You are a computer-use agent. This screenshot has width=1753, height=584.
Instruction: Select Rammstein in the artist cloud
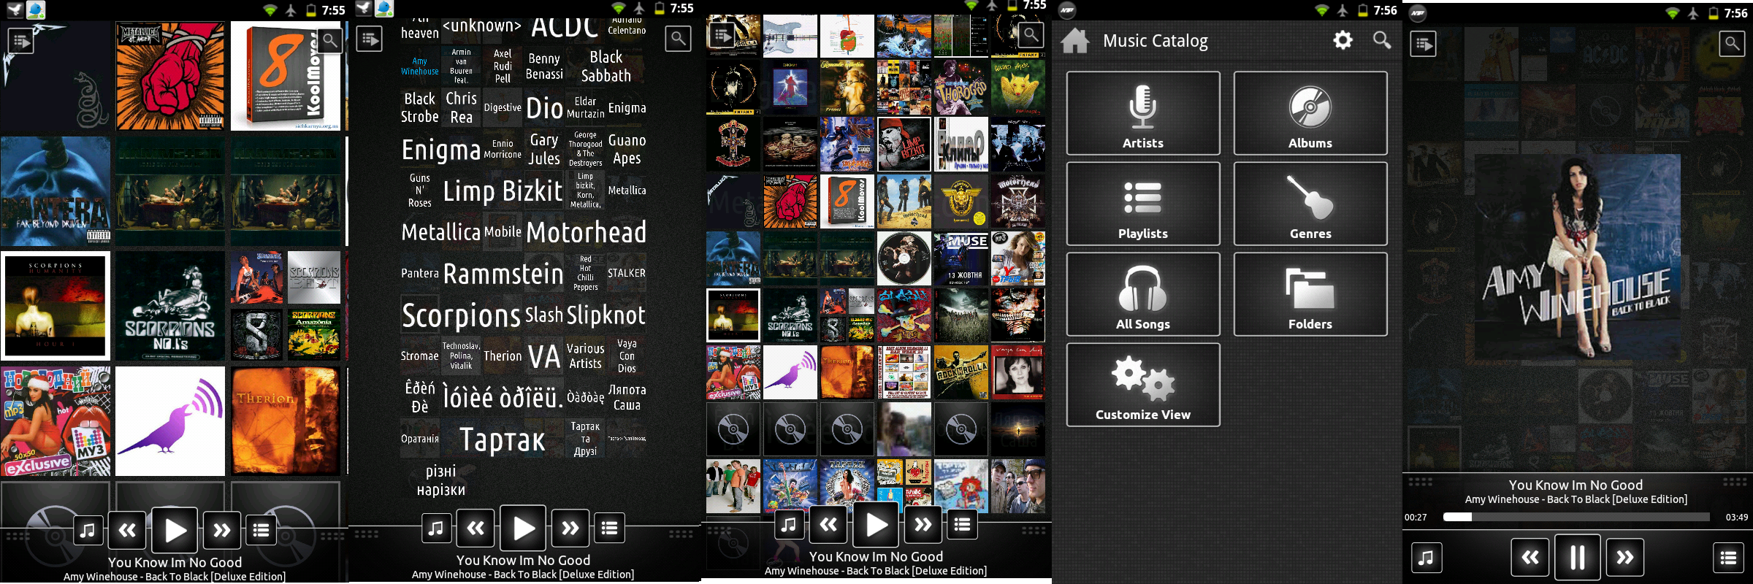[x=503, y=274]
